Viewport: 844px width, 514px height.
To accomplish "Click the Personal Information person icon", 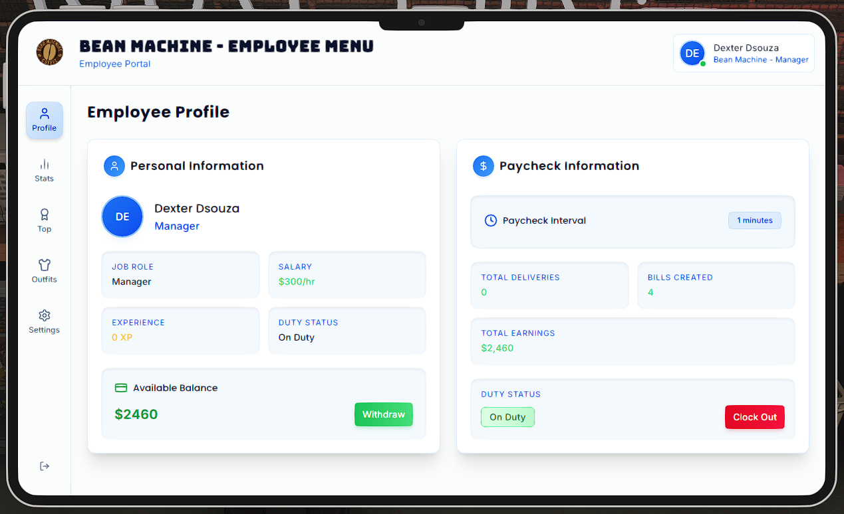I will tap(114, 166).
